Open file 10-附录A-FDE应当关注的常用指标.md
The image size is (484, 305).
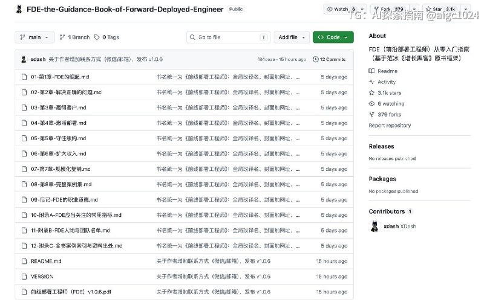tap(76, 216)
